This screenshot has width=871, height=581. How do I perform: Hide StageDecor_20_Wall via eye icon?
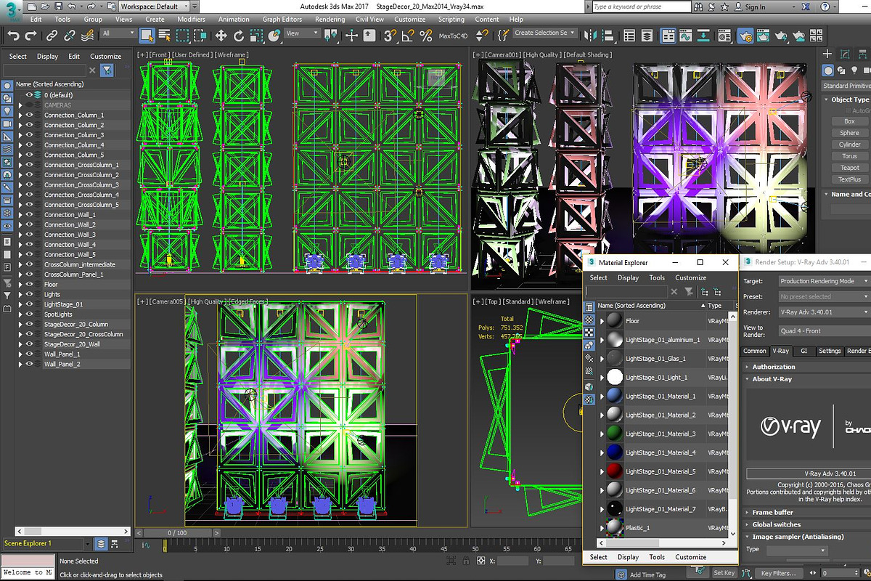30,344
